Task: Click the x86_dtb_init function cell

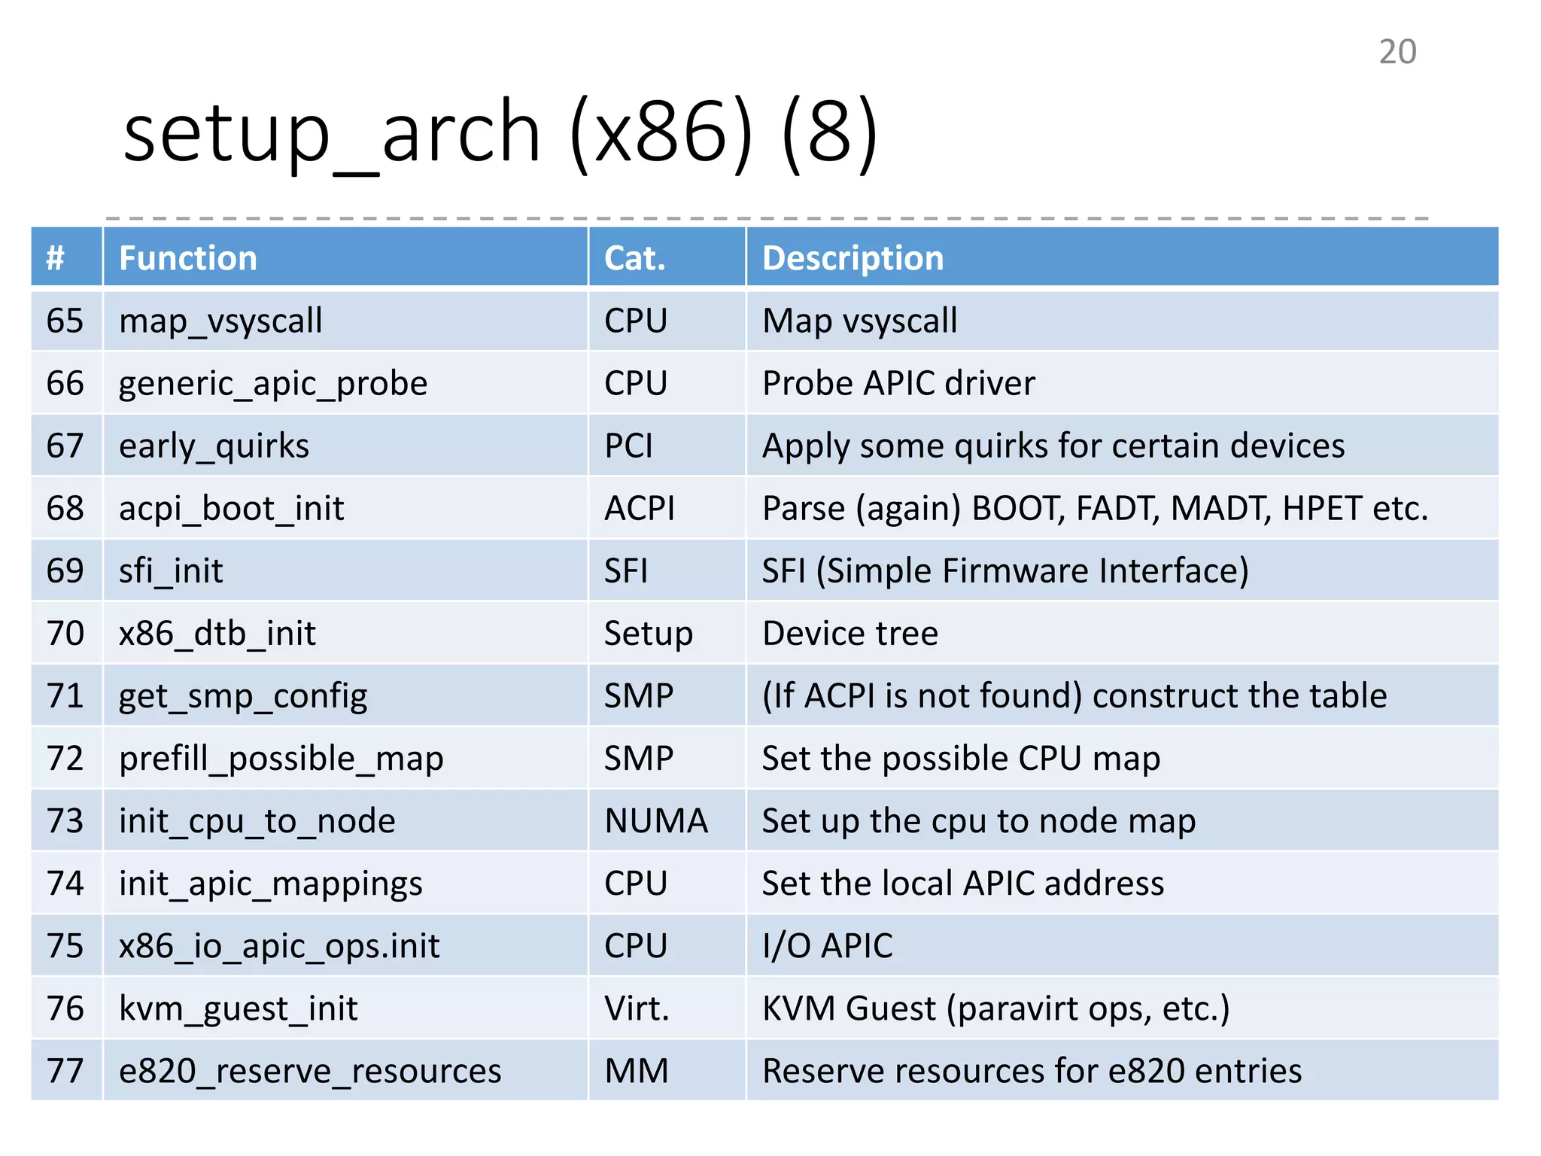Action: (217, 633)
